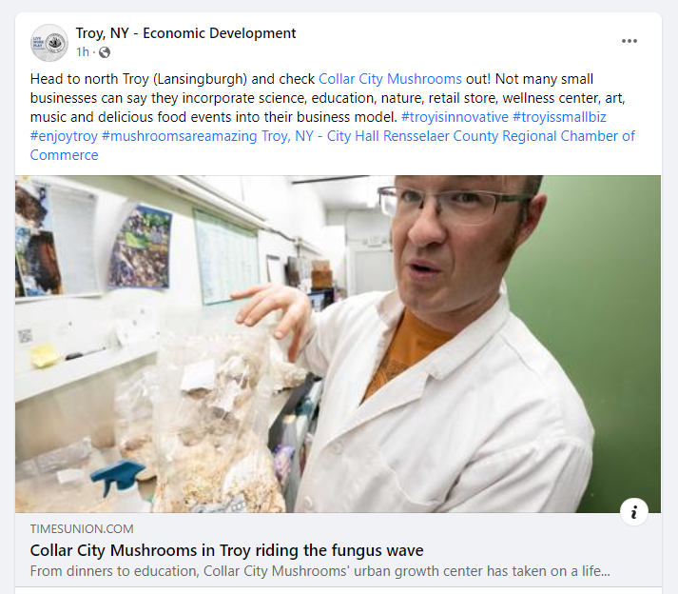Click the article preview photo of mushrooms
The image size is (678, 594).
pyautogui.click(x=339, y=345)
